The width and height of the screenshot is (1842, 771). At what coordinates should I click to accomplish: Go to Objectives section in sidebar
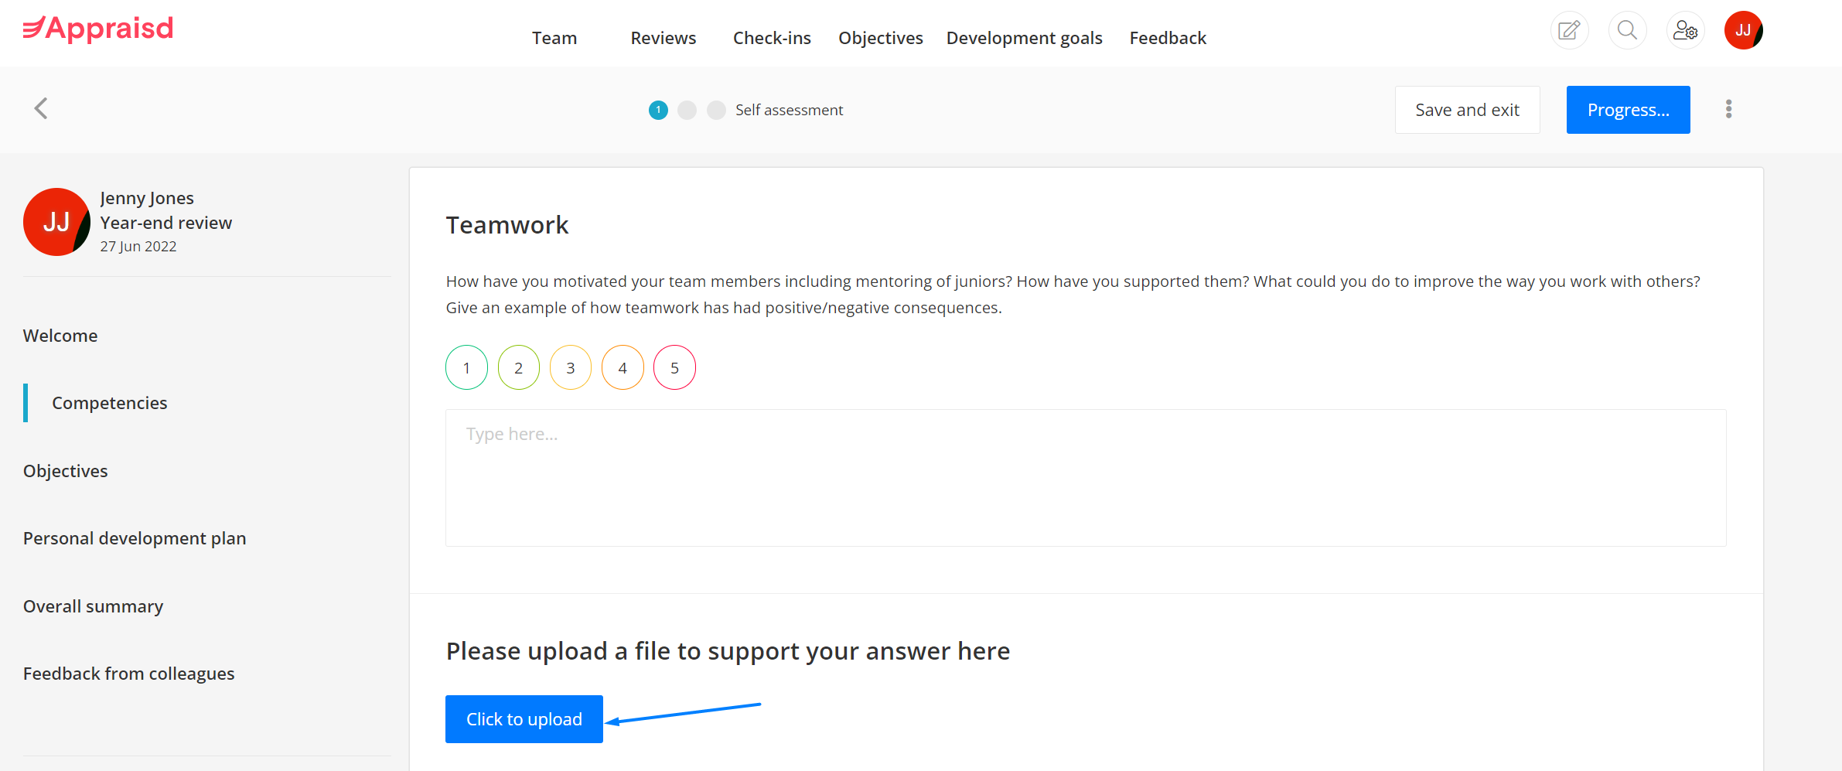click(65, 471)
